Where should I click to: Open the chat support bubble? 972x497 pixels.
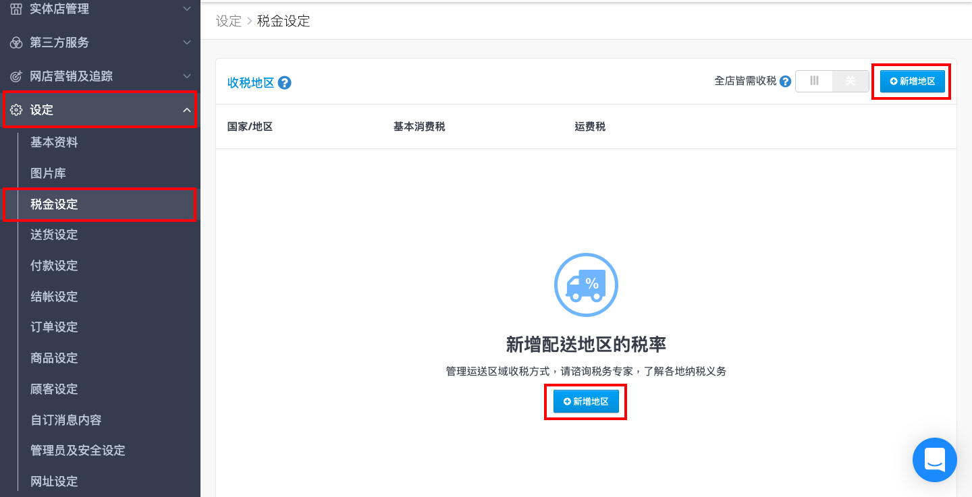[x=935, y=460]
